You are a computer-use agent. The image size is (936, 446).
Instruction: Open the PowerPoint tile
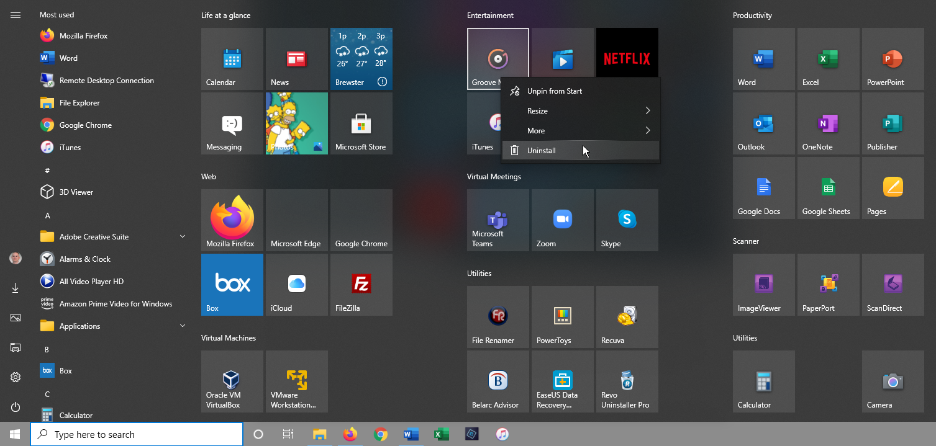pyautogui.click(x=893, y=59)
